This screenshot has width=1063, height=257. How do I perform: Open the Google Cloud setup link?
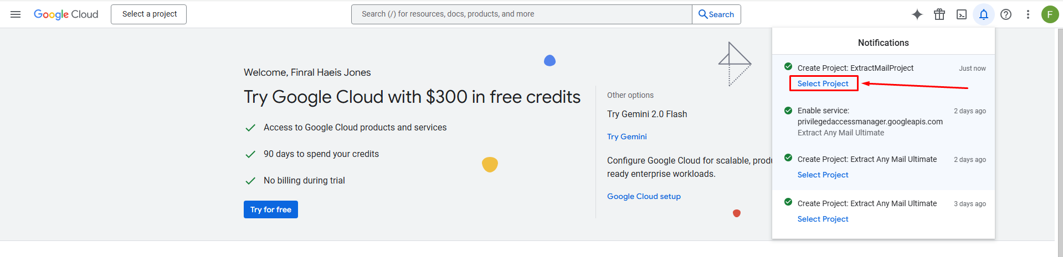coord(644,196)
